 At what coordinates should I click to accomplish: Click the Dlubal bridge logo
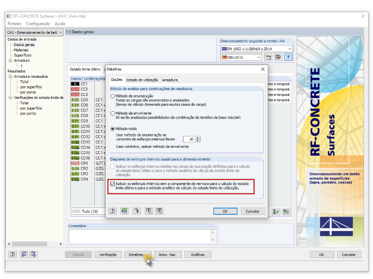click(336, 226)
